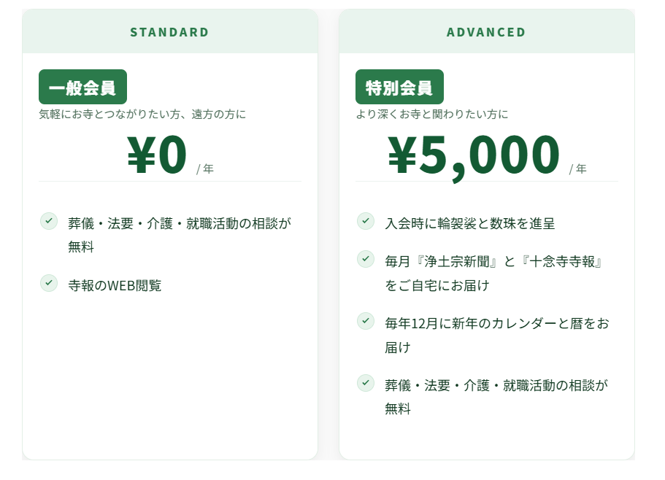Screen dimensions: 665x480
Task: Click checkmark icon beside 入会時に輪袈裟と数珠を進呈
Action: [366, 220]
